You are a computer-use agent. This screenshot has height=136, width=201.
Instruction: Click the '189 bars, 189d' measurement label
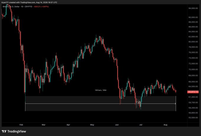(x=100, y=90)
